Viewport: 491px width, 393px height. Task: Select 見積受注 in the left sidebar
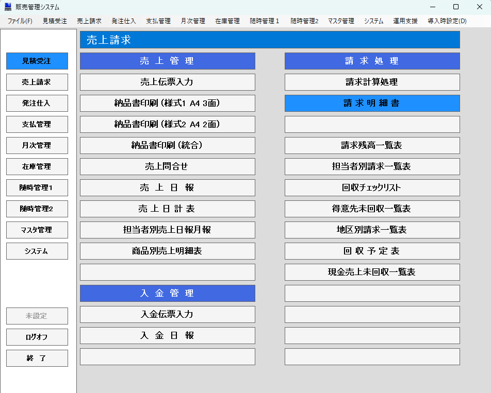(37, 61)
